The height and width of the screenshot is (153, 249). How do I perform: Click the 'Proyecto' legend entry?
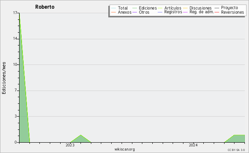[x=229, y=8]
